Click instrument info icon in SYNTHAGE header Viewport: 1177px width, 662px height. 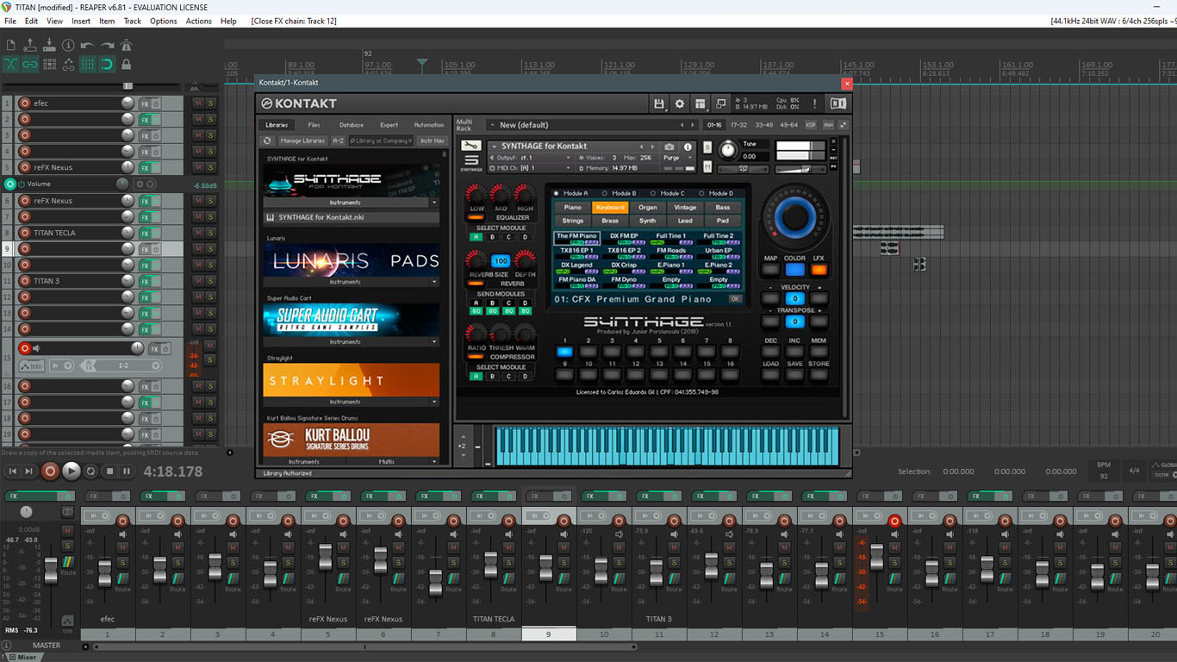point(688,147)
